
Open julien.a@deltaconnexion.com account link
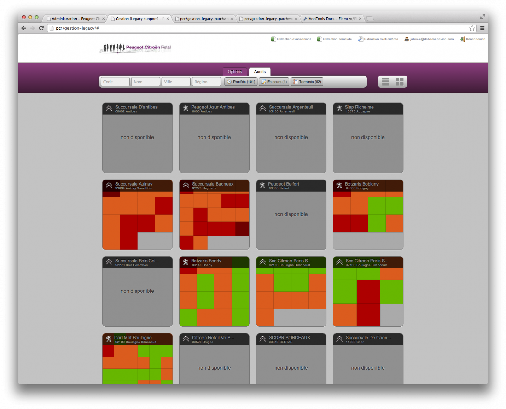coord(429,39)
